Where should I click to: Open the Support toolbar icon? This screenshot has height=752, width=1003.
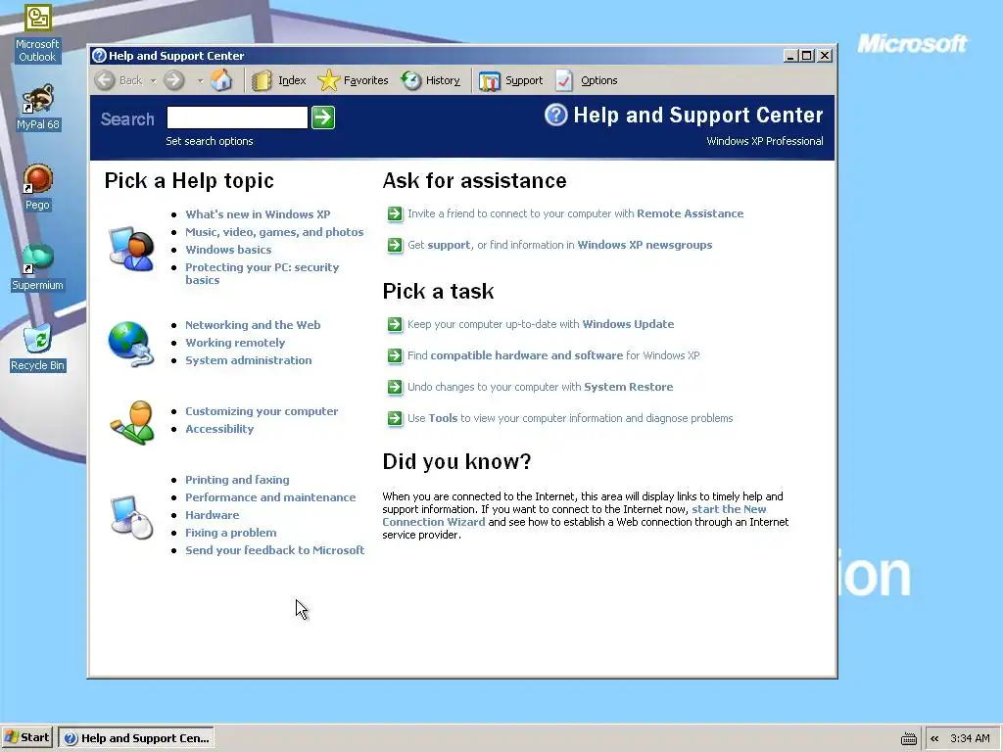[490, 81]
